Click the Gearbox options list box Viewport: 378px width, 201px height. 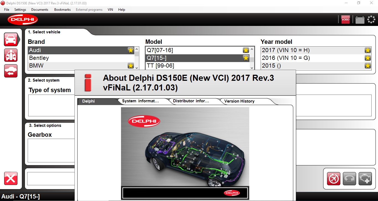tap(51, 151)
